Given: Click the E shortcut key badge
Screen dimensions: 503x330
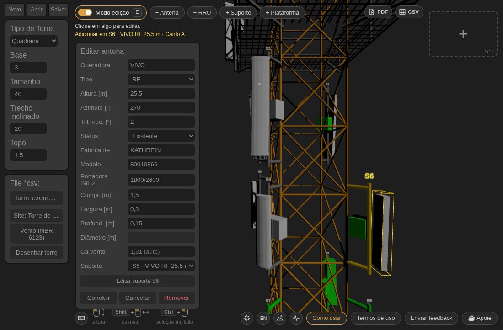Looking at the screenshot, I should [137, 12].
